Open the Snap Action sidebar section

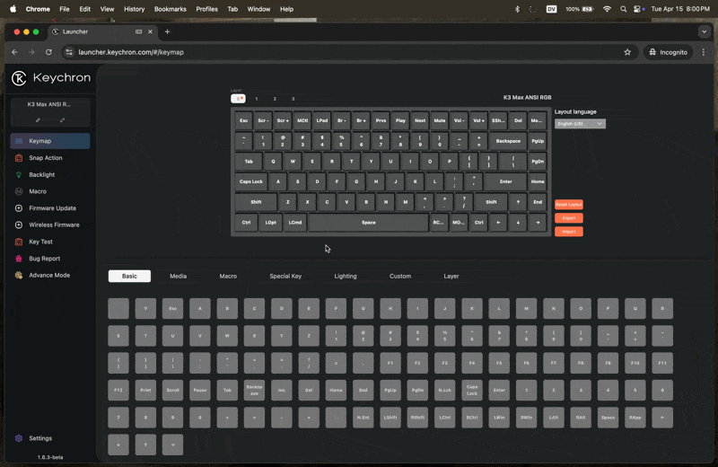(45, 158)
